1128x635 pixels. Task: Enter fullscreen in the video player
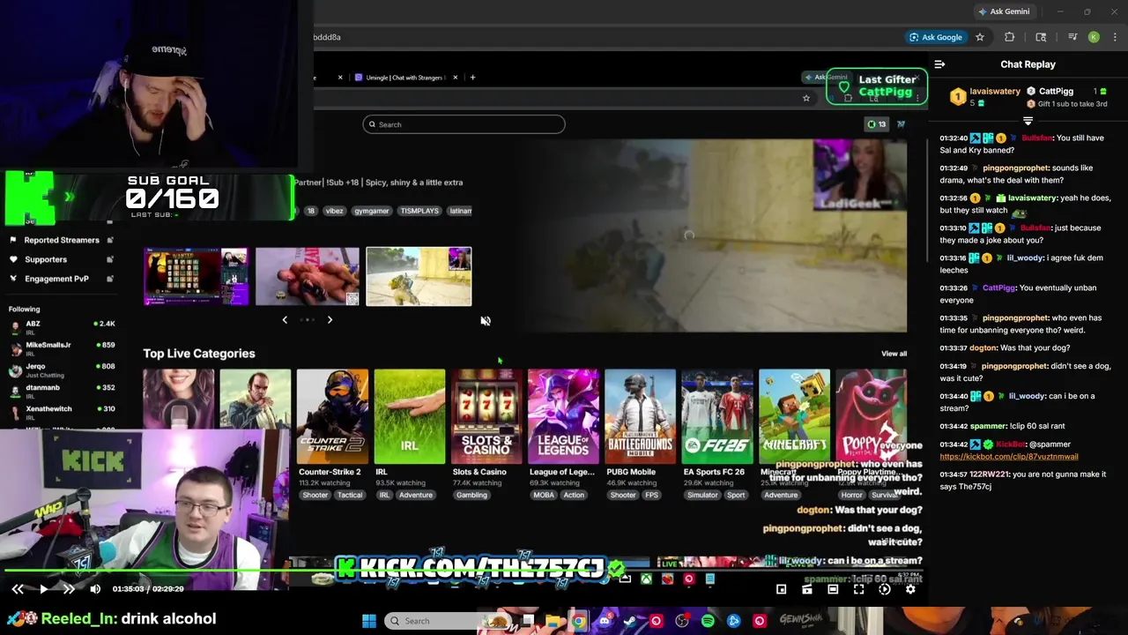859,589
